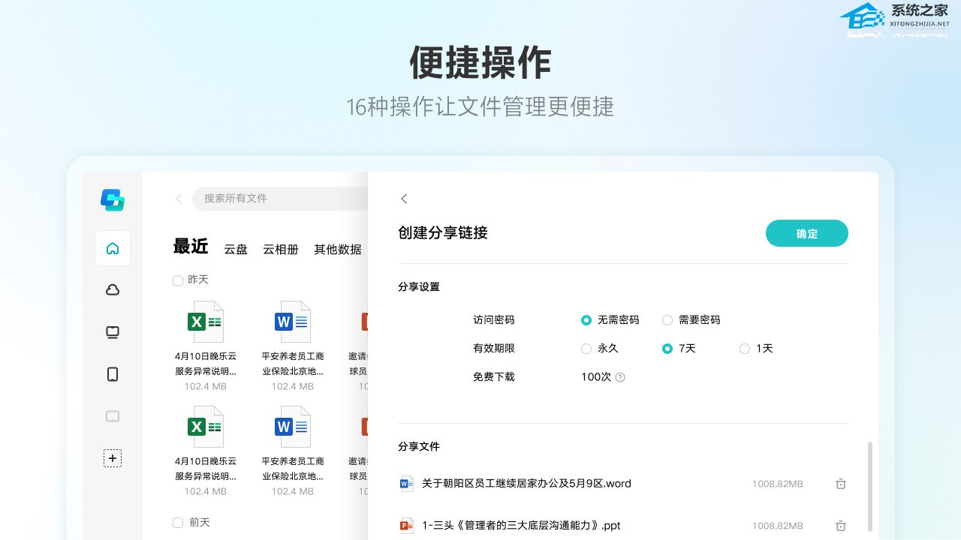Open the home icon in sidebar

point(113,248)
